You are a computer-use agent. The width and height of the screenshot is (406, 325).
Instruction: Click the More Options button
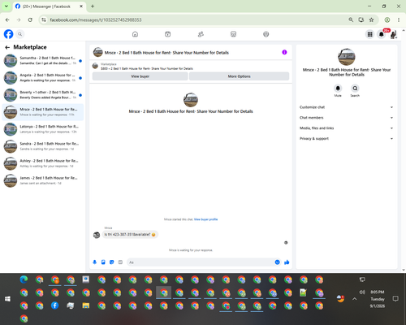(239, 76)
